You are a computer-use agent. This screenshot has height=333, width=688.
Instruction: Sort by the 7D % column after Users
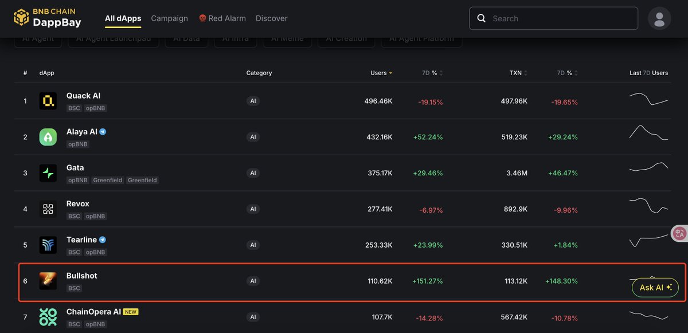[432, 73]
